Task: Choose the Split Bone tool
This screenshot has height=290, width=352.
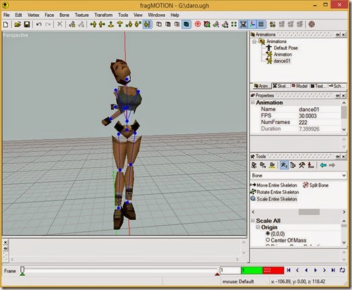Action: click(316, 185)
